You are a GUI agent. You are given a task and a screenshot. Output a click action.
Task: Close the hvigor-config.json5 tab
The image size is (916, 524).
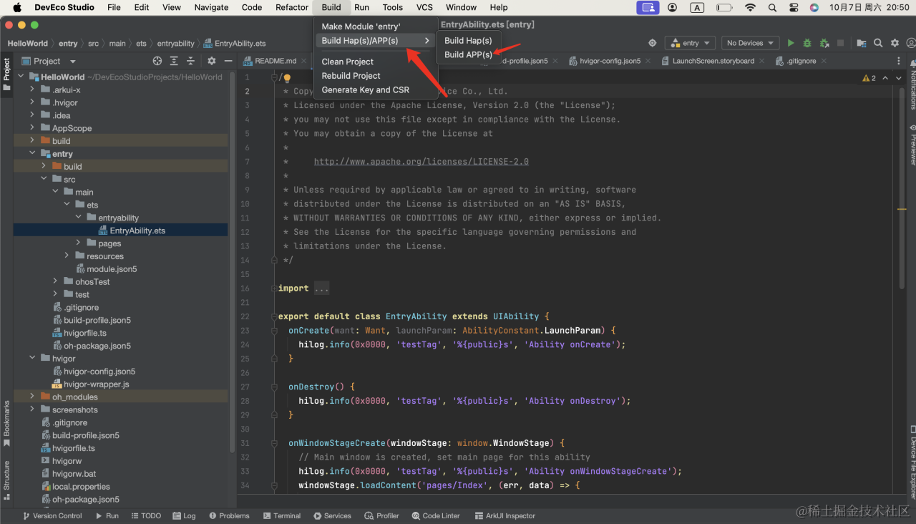(x=648, y=61)
